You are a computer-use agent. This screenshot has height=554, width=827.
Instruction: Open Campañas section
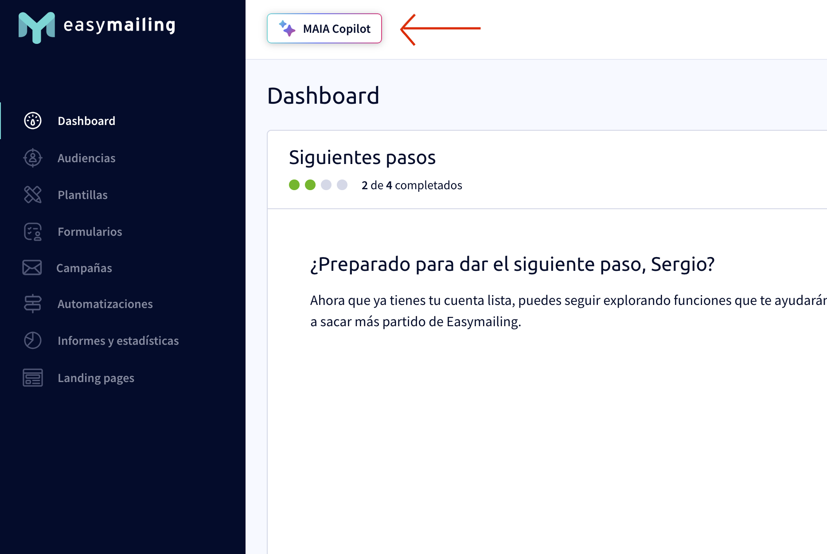coord(84,268)
